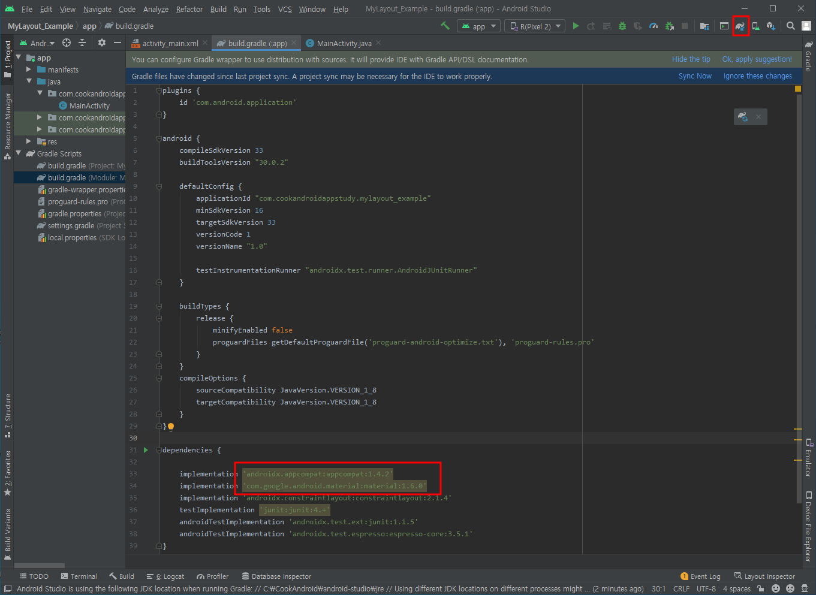Open Project panel gear options
Viewport: 816px width, 595px height.
(102, 43)
